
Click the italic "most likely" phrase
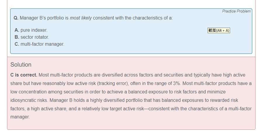[81, 18]
